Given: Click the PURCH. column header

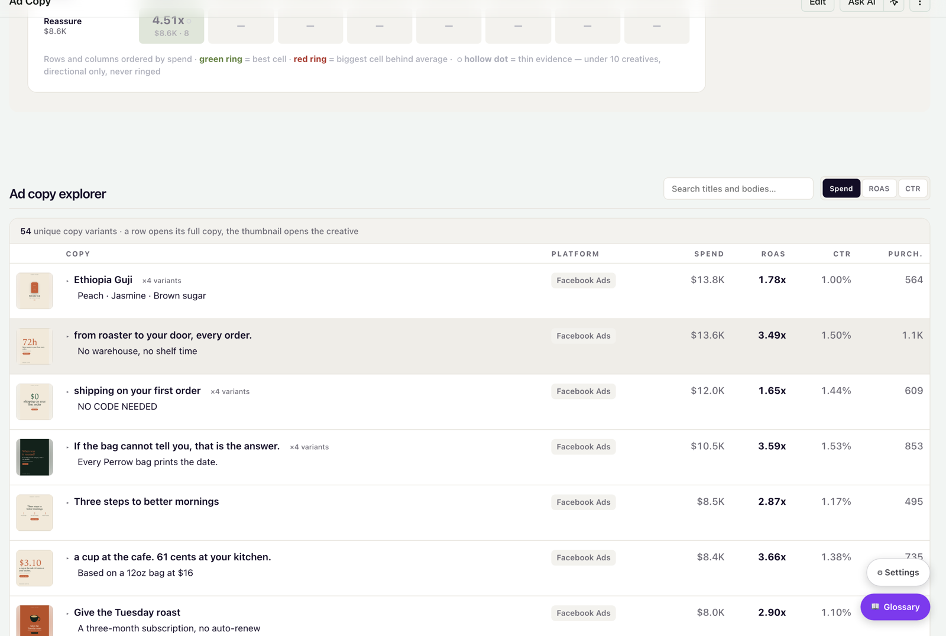Looking at the screenshot, I should (905, 254).
